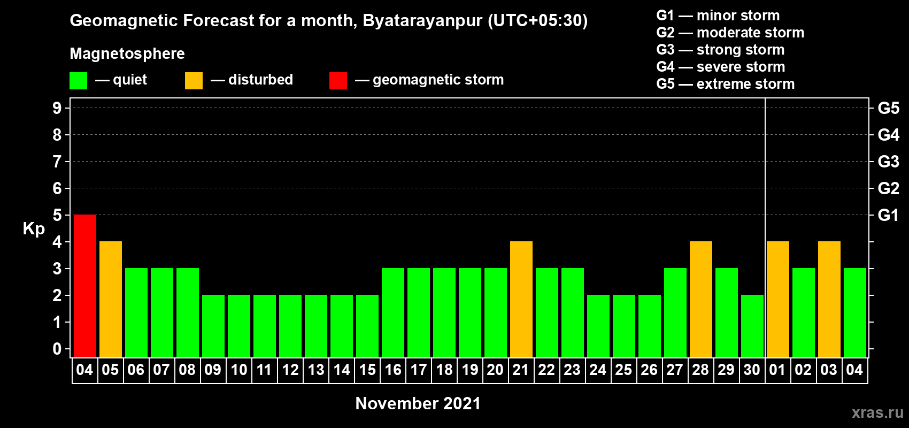Click the 7 tick on Kp axis
909x428 pixels.
[57, 162]
